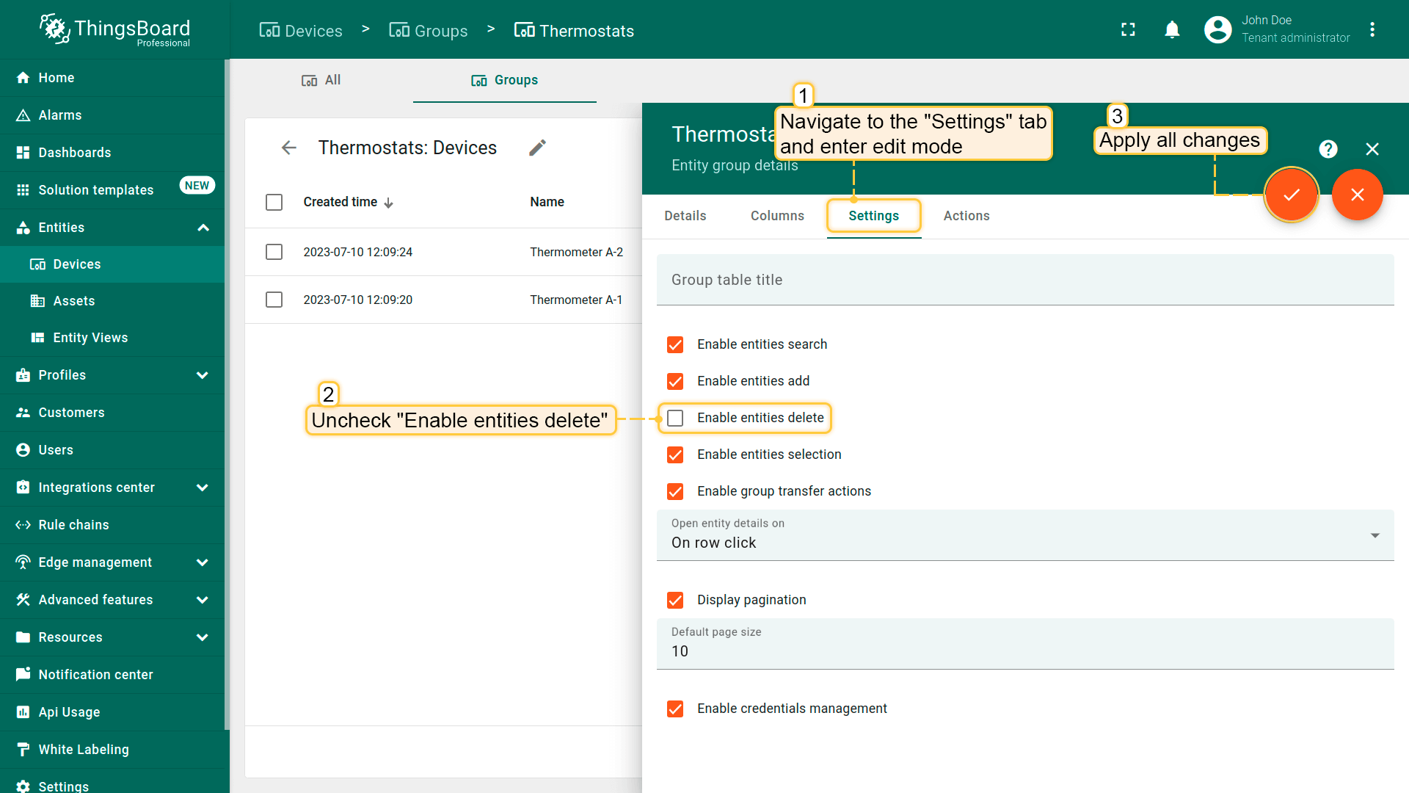Click the fullscreen toggle icon
The width and height of the screenshot is (1409, 793).
[x=1128, y=29]
